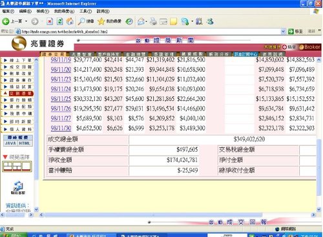The width and height of the screenshot is (323, 237).
Task: Go to Home page icon
Action: 70,21
